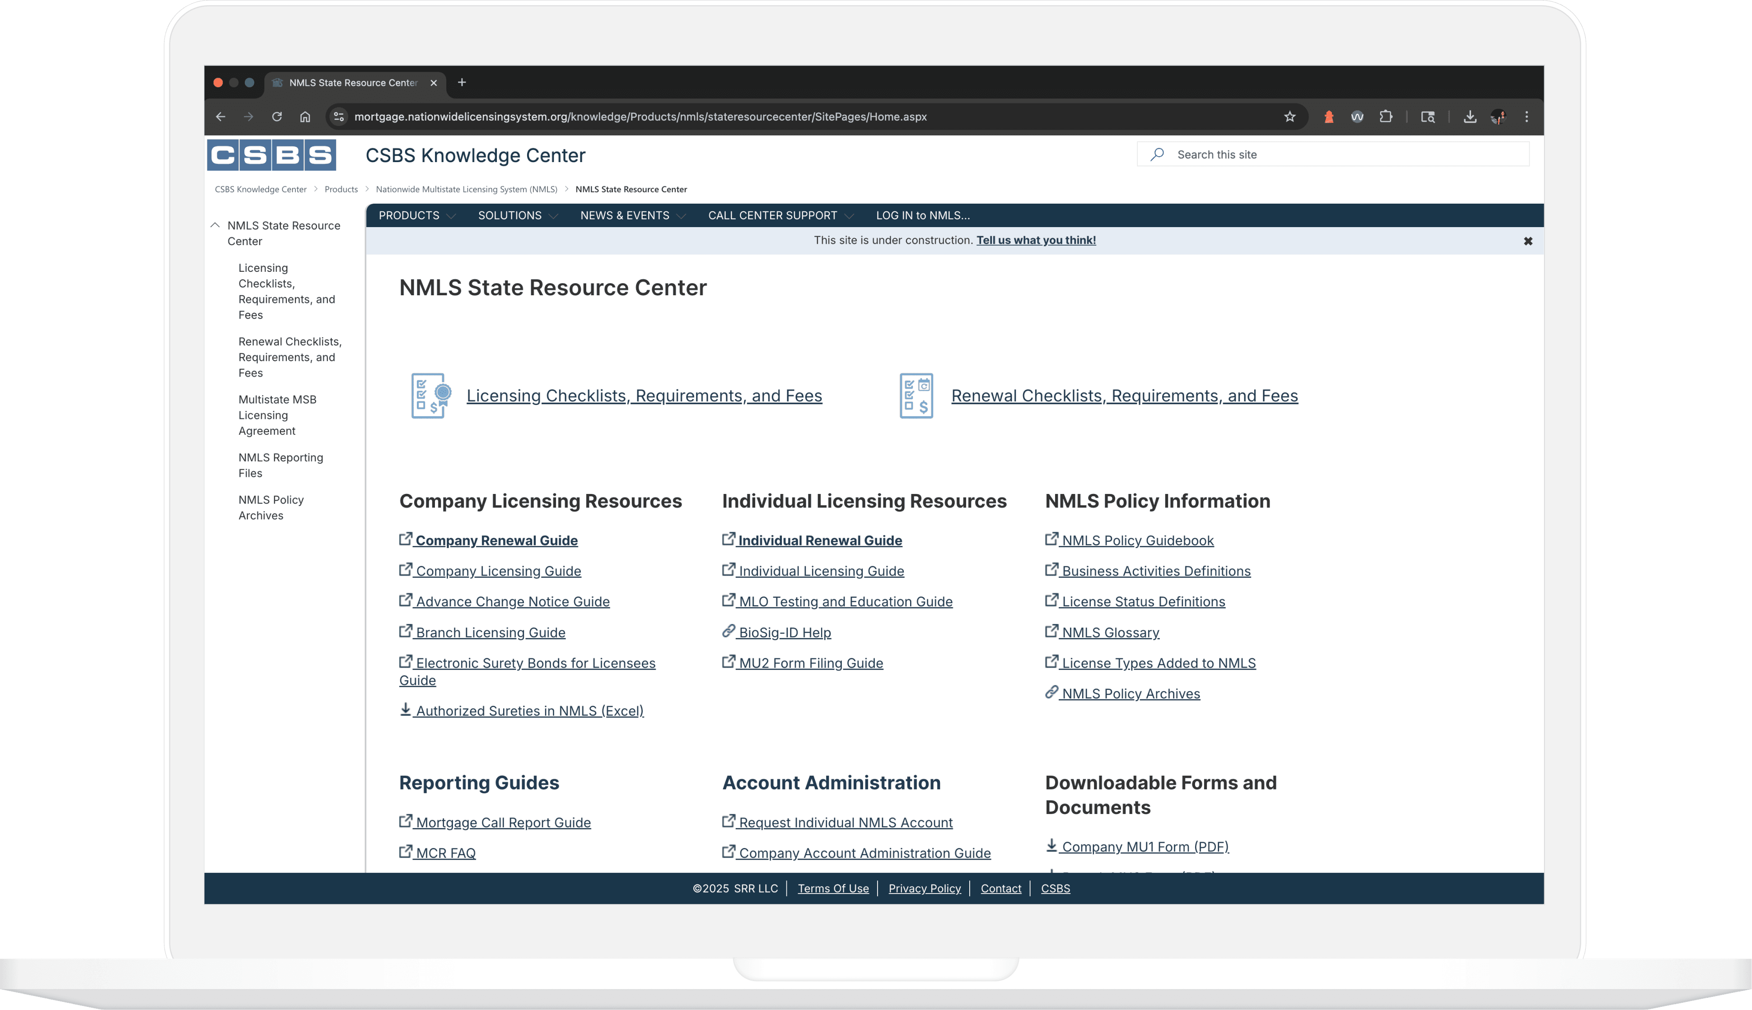Click the browser downloads icon

pyautogui.click(x=1470, y=116)
